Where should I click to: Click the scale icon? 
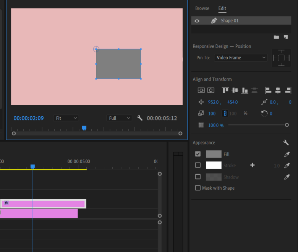201,113
